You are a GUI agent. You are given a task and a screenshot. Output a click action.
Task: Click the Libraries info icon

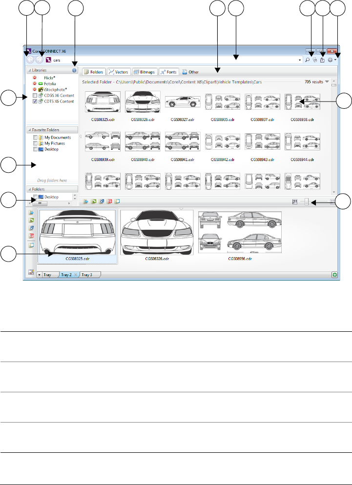pyautogui.click(x=74, y=70)
